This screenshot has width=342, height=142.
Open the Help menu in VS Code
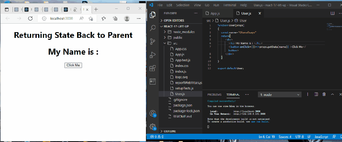tap(243, 5)
